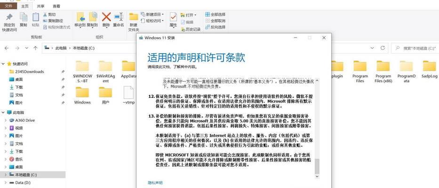The height and width of the screenshot is (188, 439).
Task: Select pinned 图片 under Quick access
Action: tap(19, 102)
